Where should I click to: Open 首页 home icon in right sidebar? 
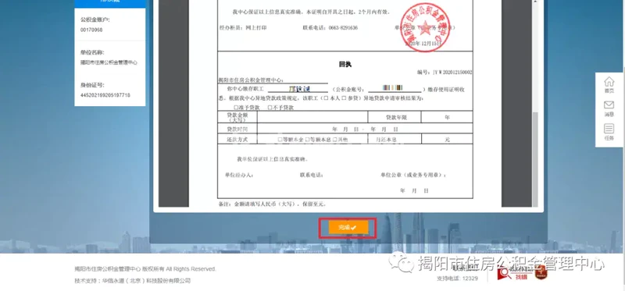pos(609,85)
